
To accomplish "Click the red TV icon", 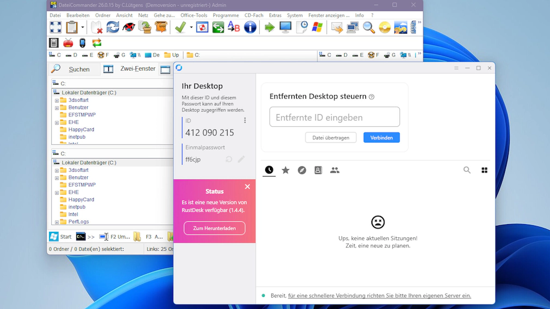I will (68, 43).
